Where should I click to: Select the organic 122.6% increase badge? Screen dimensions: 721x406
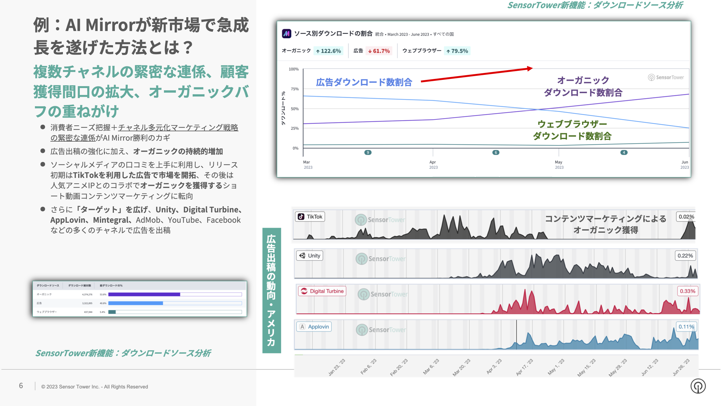click(328, 51)
